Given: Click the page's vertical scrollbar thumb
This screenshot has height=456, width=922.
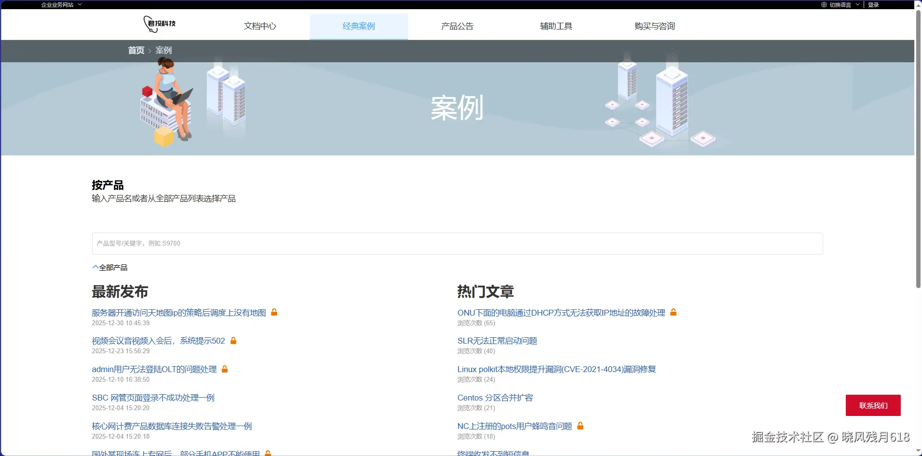Looking at the screenshot, I should pyautogui.click(x=919, y=150).
